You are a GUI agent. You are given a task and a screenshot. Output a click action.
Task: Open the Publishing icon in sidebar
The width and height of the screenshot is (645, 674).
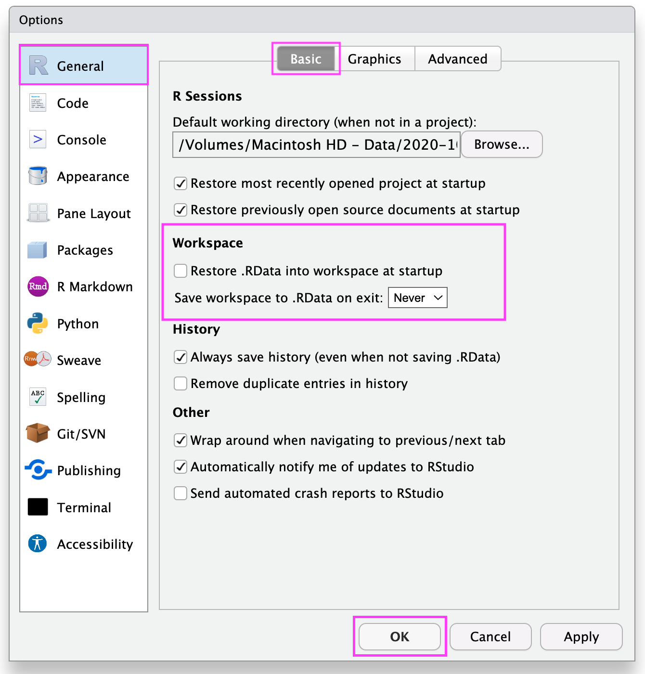[38, 470]
